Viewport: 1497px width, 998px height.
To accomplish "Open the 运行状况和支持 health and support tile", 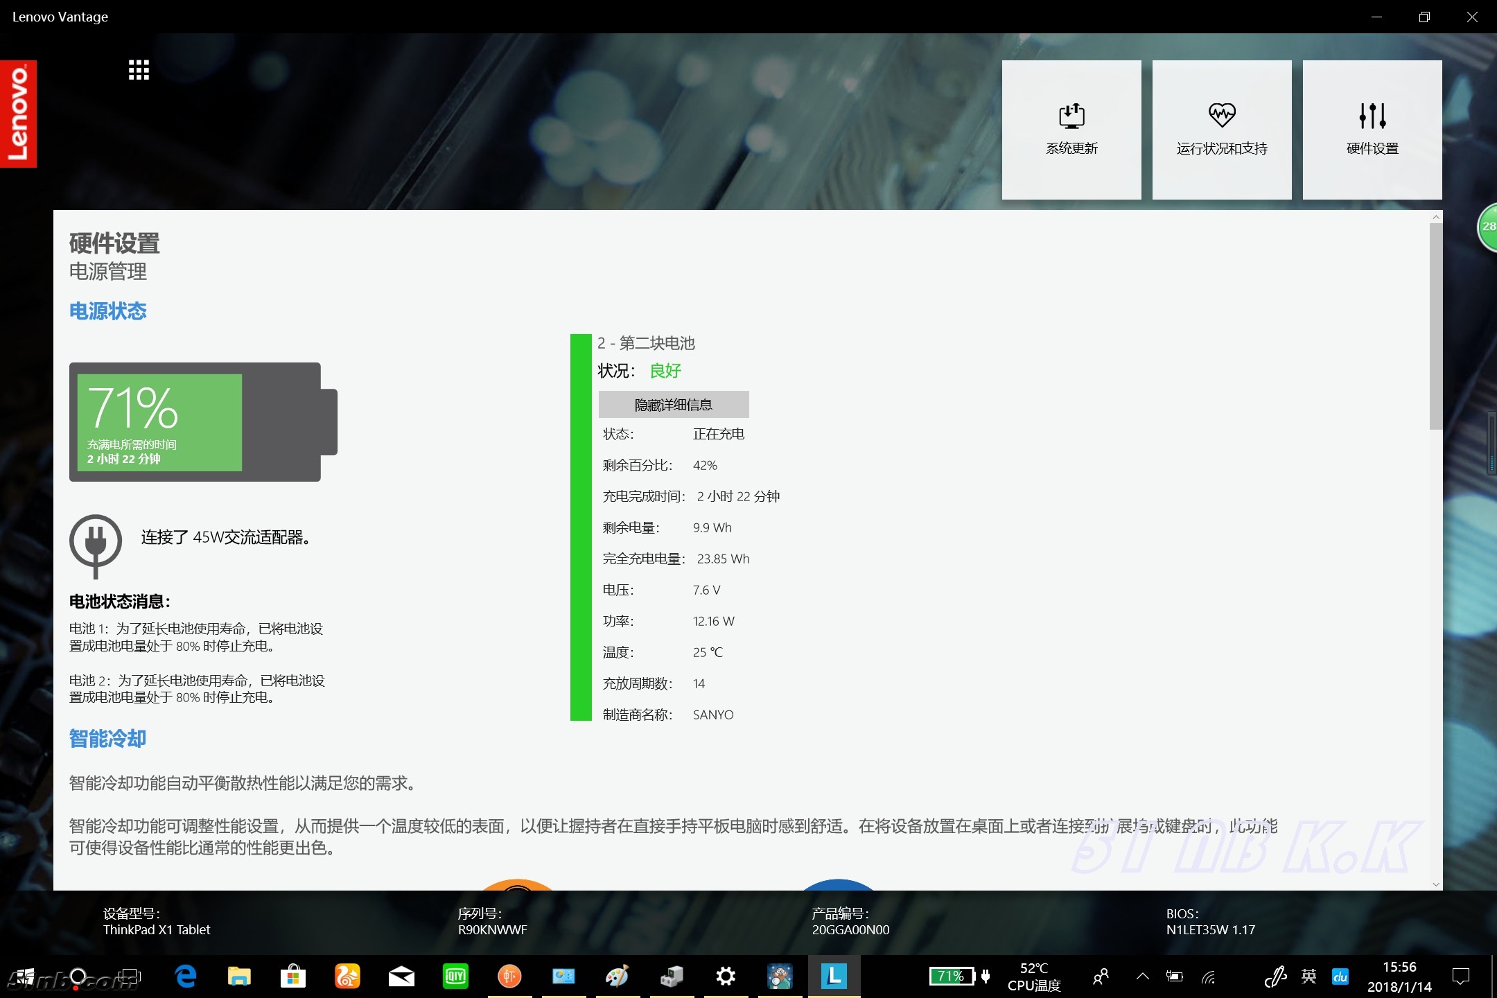I will click(x=1222, y=130).
